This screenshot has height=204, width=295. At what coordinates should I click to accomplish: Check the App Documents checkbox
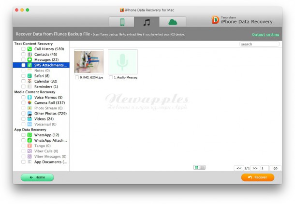23,162
